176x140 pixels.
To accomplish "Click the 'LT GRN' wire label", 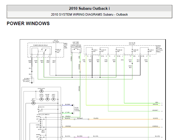I will click(67, 112).
